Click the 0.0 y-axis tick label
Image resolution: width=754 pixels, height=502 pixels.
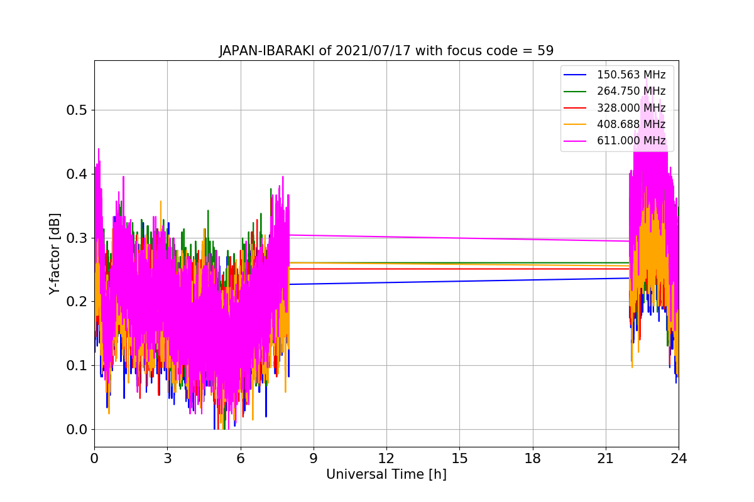pos(77,429)
